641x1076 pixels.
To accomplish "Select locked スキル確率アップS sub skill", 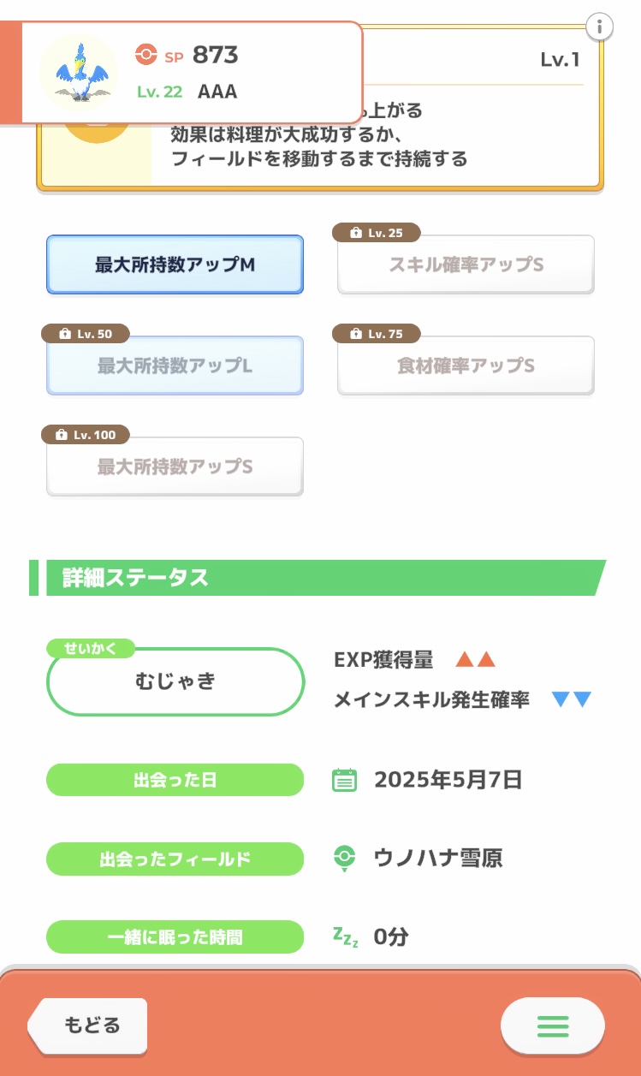I will click(466, 265).
